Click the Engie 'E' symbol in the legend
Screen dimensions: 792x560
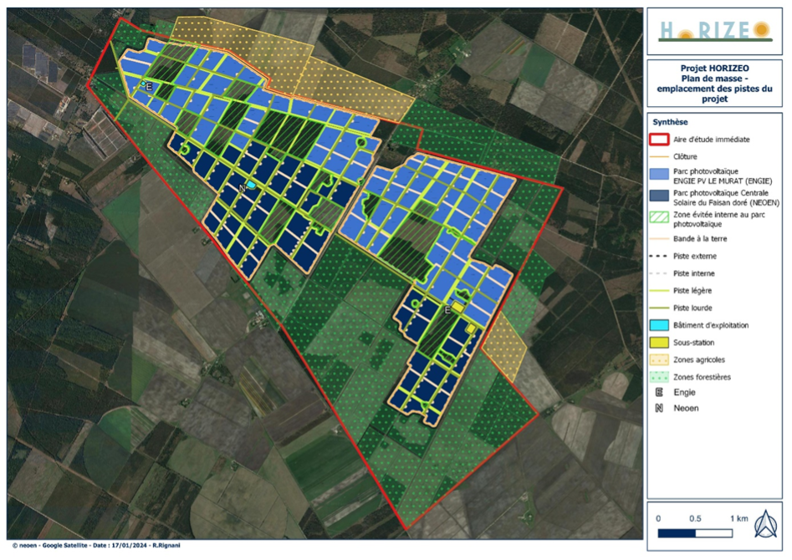661,391
